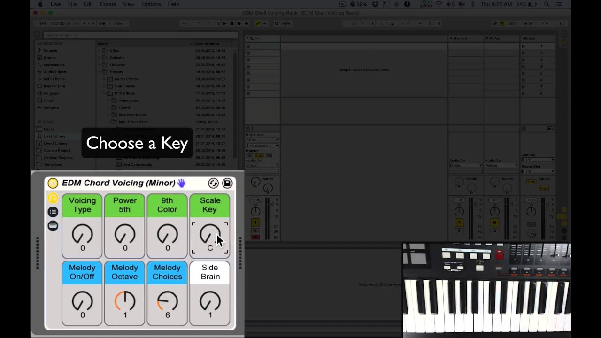Open the Edit menu

coord(88,4)
